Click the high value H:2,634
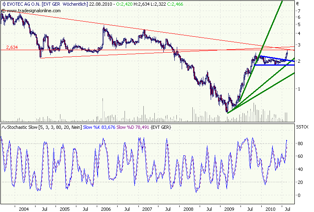 click(x=142, y=4)
